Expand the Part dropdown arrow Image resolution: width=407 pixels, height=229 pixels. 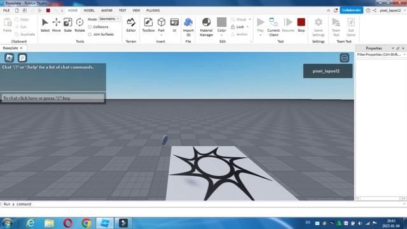(x=162, y=35)
